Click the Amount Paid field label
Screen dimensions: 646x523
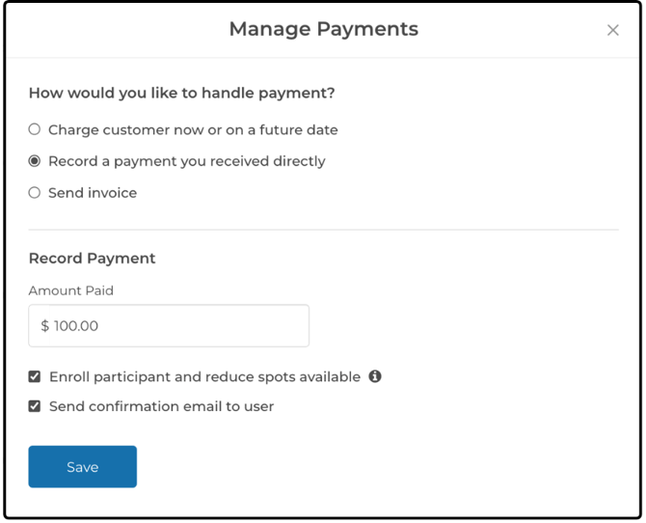[70, 290]
